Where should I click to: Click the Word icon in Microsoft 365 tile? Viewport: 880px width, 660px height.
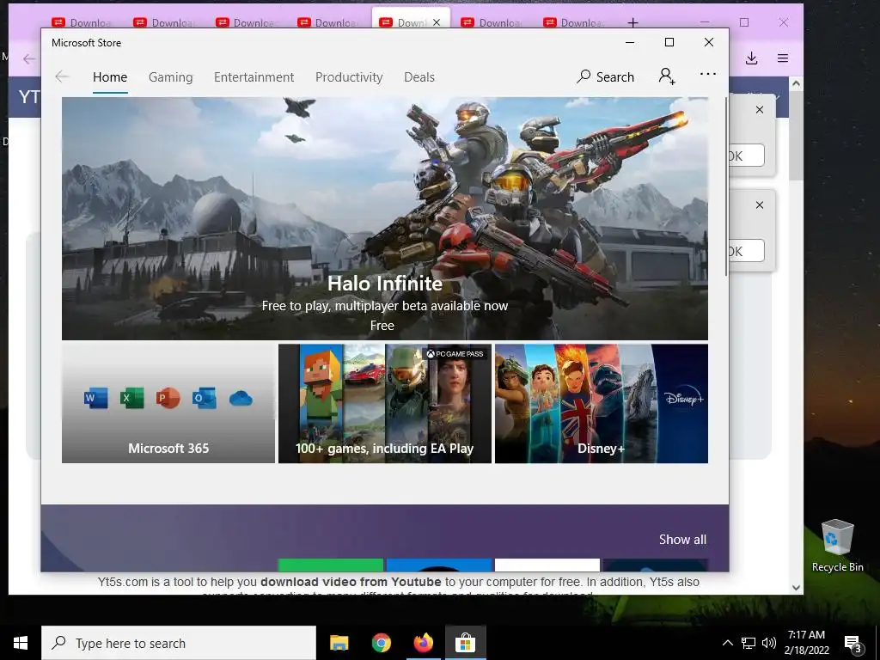click(95, 399)
